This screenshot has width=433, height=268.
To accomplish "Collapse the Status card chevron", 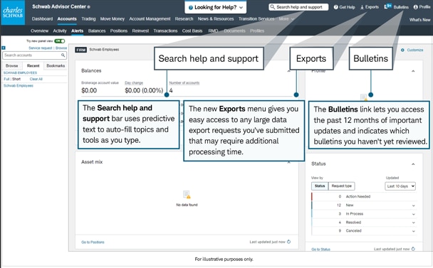I will click(x=413, y=164).
